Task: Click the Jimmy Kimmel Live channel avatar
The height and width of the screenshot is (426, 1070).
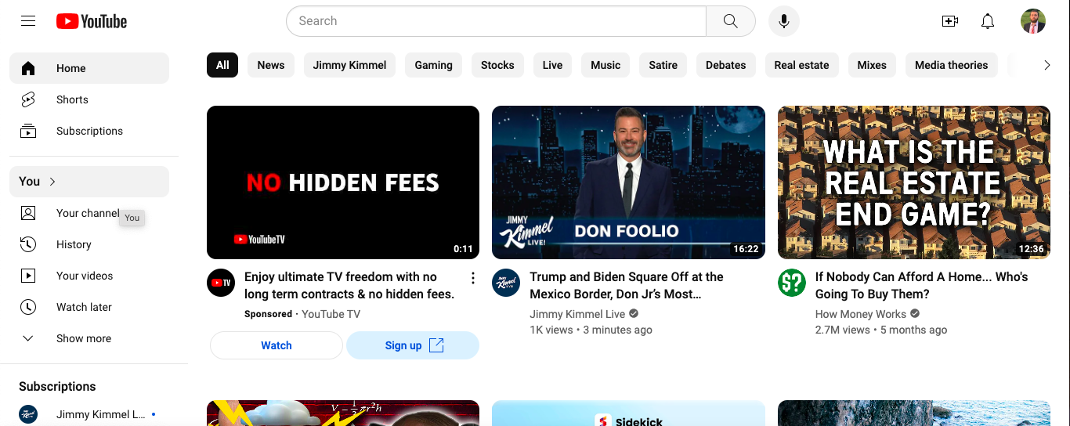Action: (506, 283)
